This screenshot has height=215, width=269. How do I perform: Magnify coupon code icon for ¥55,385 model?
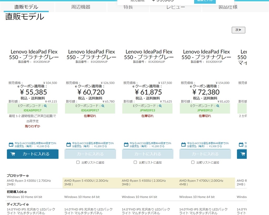[x=45, y=106]
